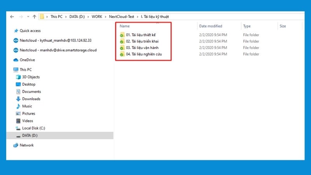Open OneDrive in navigation pane
The image size is (311, 175).
point(27,60)
